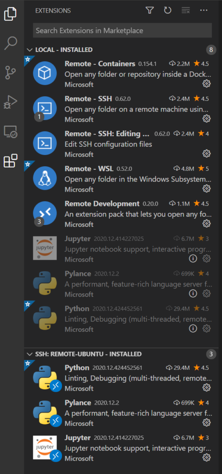Screen dimensions: 222x474
Task: Click 'An extension pack that lets you open' description
Action: tap(138, 214)
